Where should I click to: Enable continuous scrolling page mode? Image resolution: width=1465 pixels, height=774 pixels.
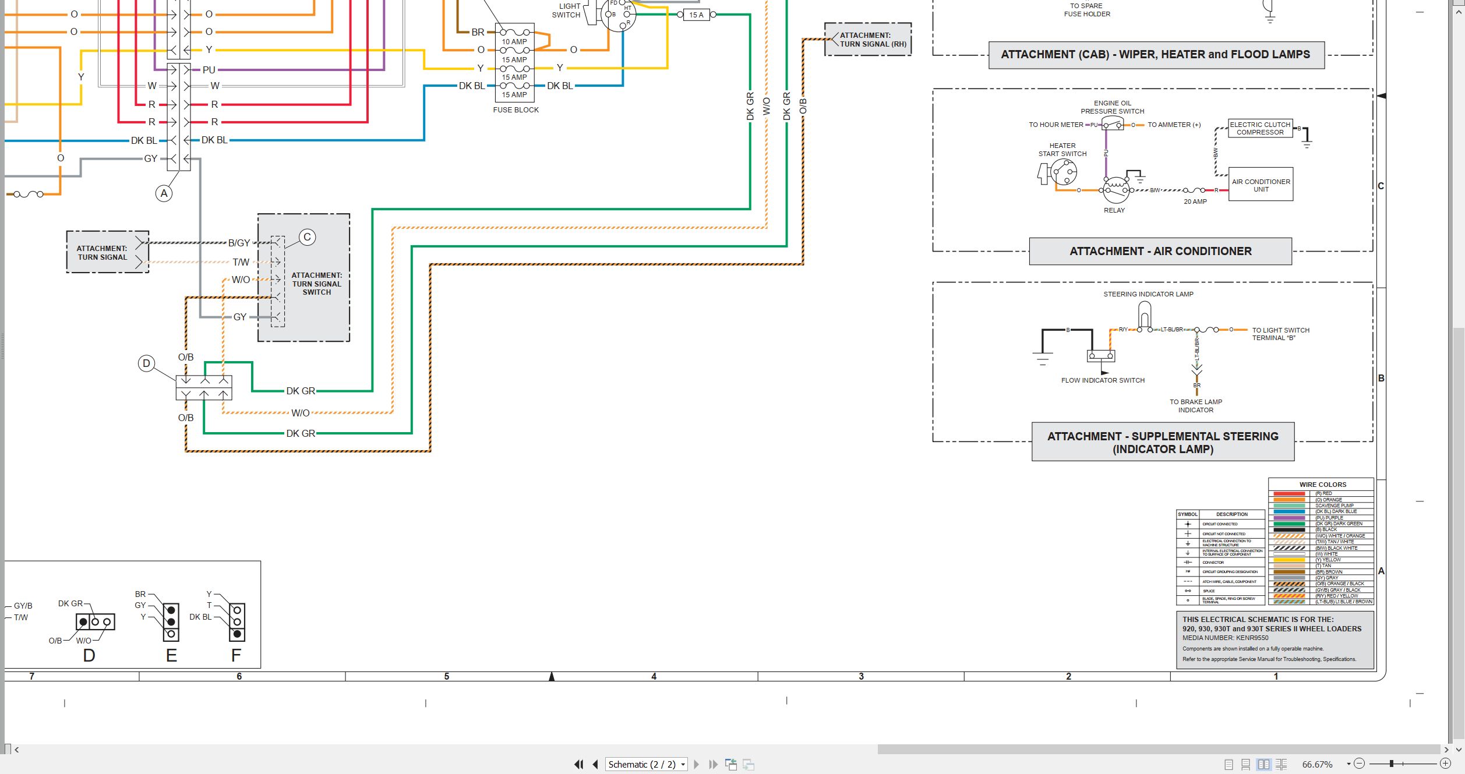pos(1246,764)
